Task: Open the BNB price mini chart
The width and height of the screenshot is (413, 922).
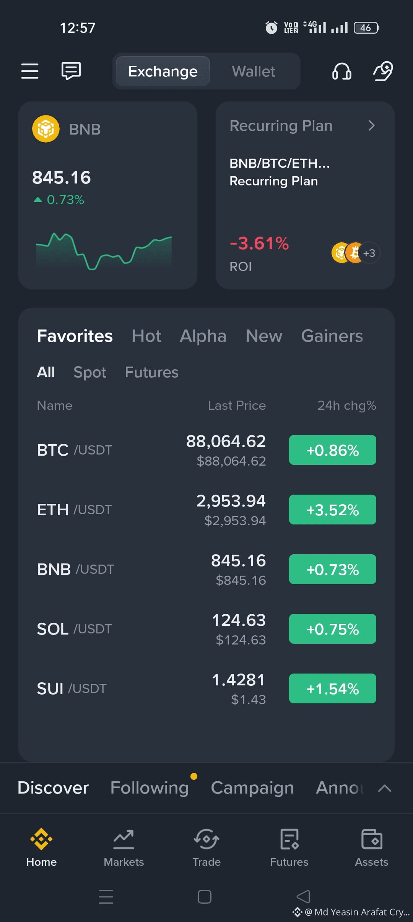Action: (104, 251)
